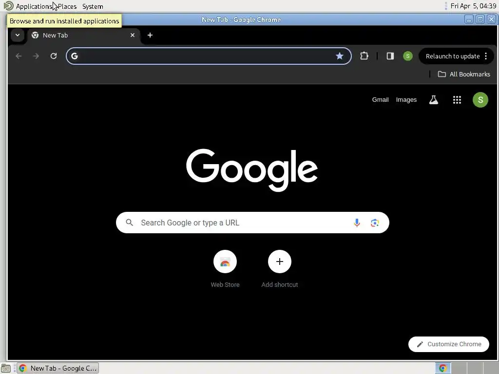
Task: Focus the address bar
Action: pyautogui.click(x=209, y=56)
